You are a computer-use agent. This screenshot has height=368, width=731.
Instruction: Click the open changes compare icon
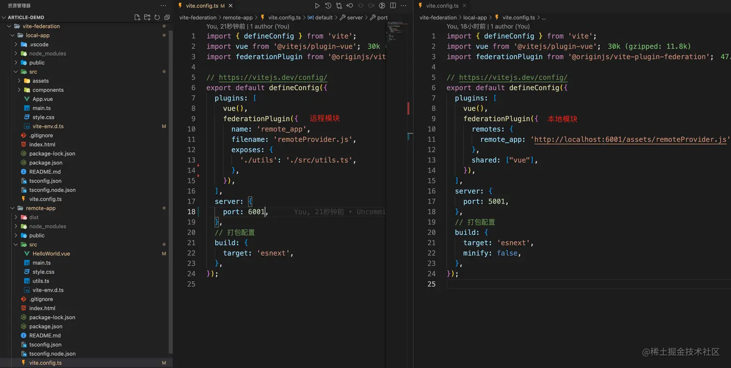coord(339,6)
